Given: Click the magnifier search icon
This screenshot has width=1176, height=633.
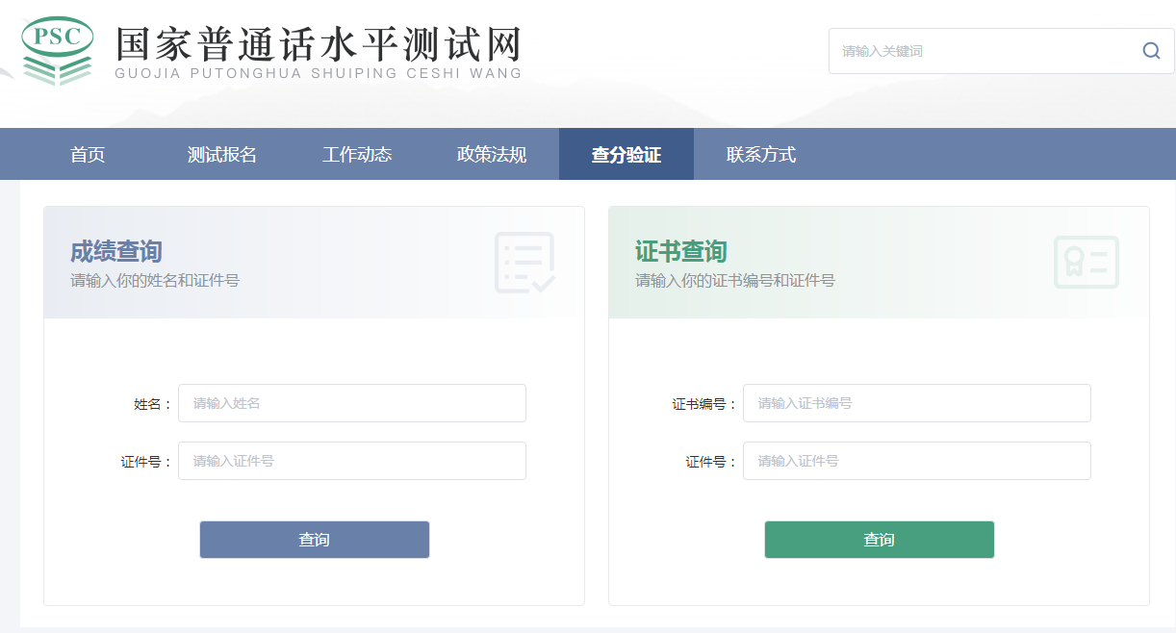Looking at the screenshot, I should [x=1151, y=50].
